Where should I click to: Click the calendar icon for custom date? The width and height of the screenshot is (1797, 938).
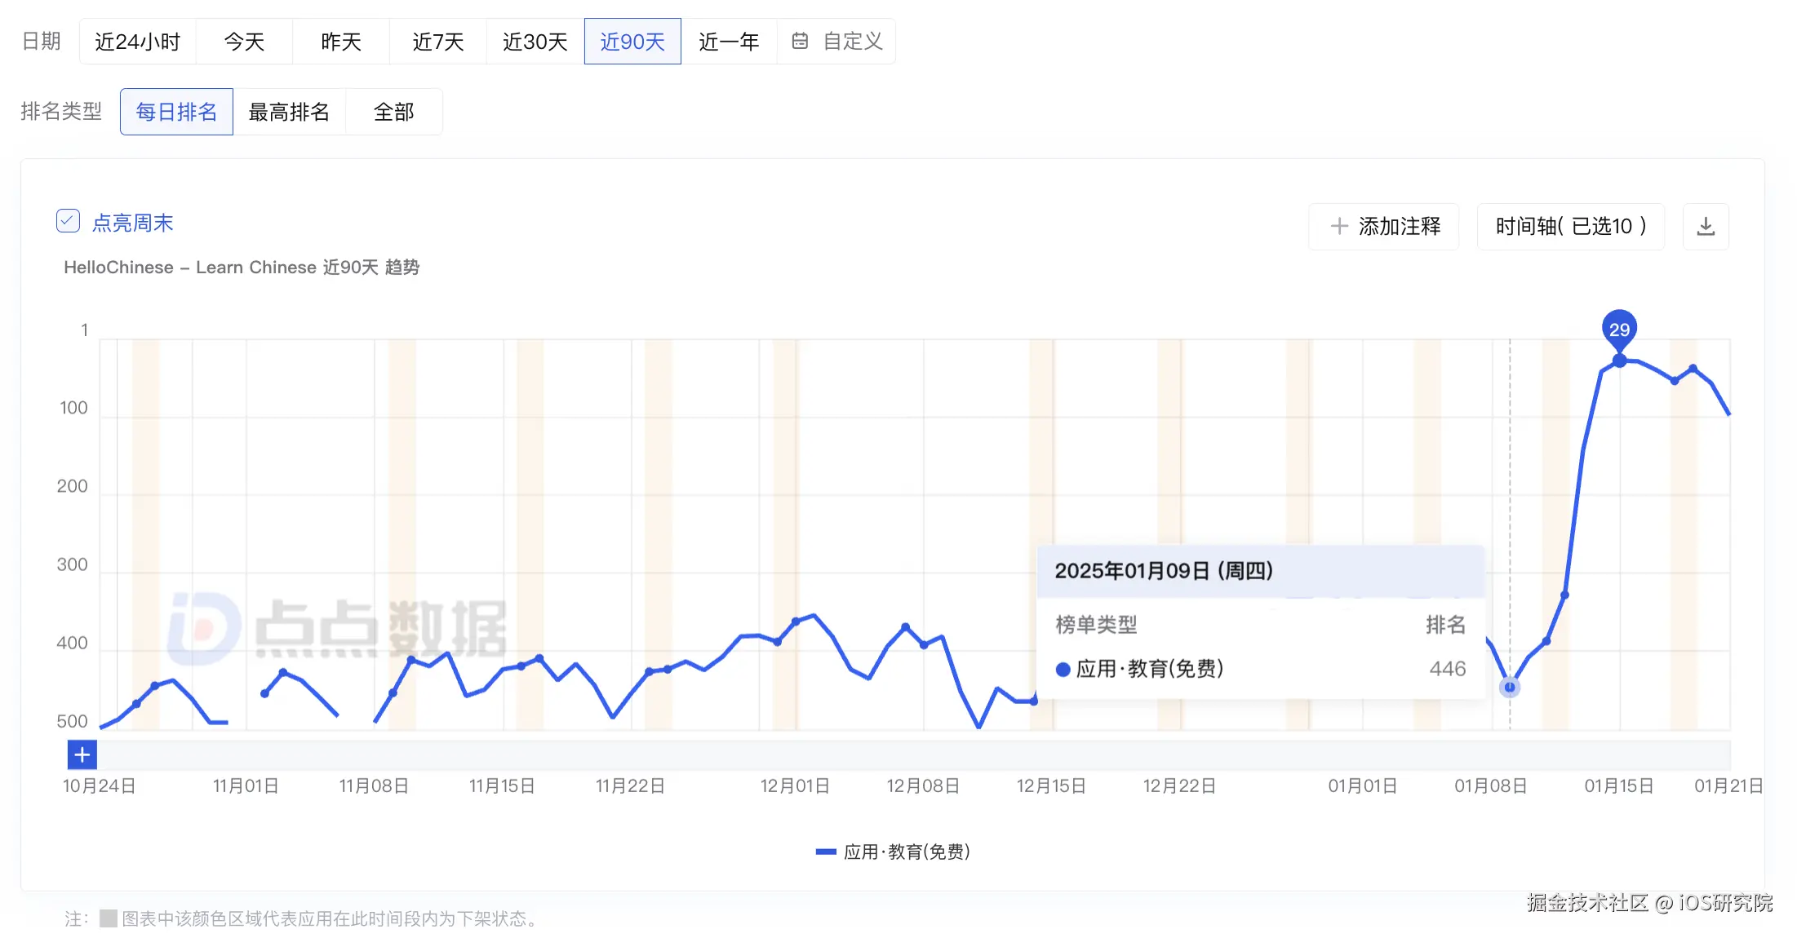(800, 41)
